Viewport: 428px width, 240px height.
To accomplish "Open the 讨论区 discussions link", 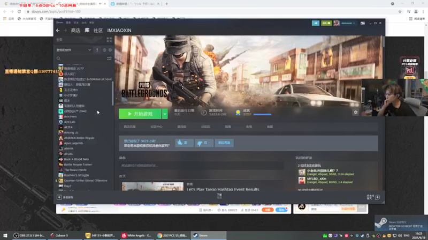I will (205, 127).
